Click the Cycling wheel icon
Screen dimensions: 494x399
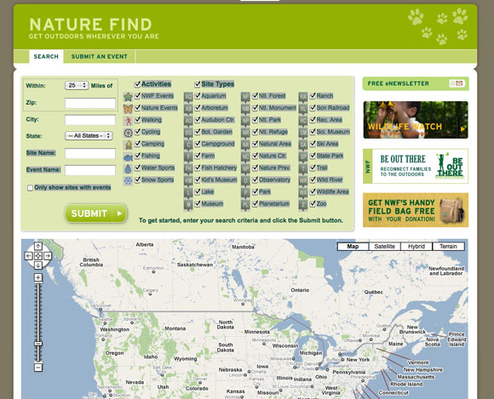coord(128,133)
